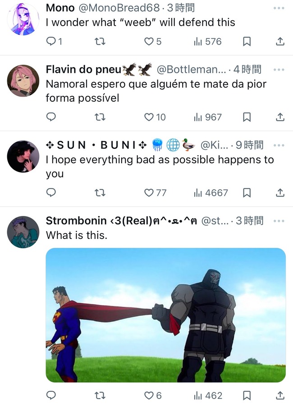This screenshot has width=293, height=404.
Task: Open more options on Flavin do pneu's tweet
Action: click(x=279, y=70)
